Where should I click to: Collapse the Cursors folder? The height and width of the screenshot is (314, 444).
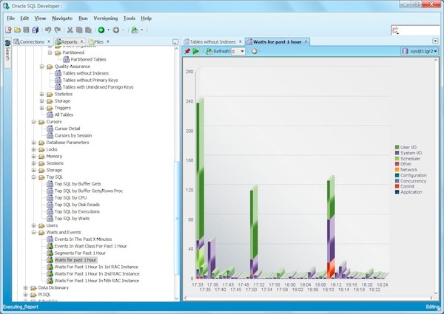pyautogui.click(x=34, y=122)
